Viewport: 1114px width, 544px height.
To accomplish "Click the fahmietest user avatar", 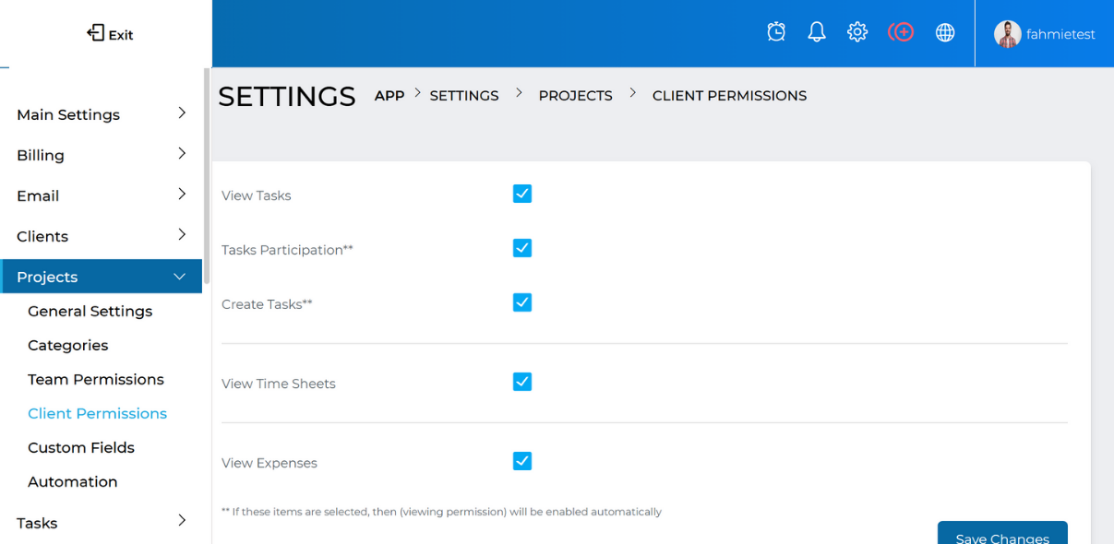I will [x=1007, y=34].
